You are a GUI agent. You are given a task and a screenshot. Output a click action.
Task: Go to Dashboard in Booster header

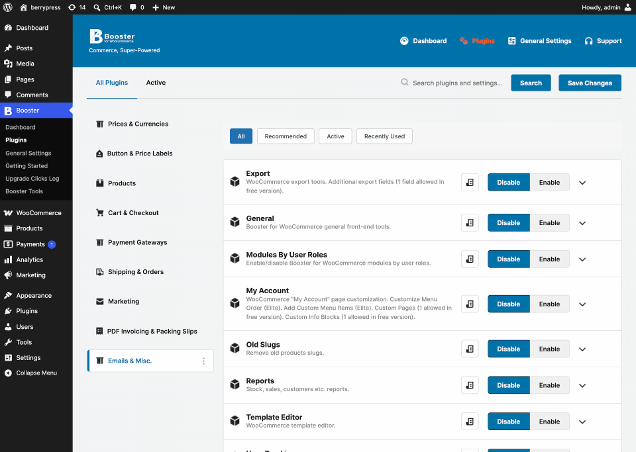(x=423, y=41)
